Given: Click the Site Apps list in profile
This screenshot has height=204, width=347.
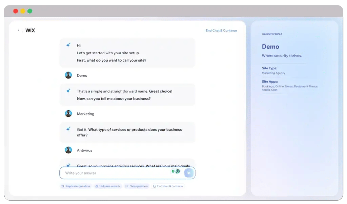Looking at the screenshot, I should [290, 88].
